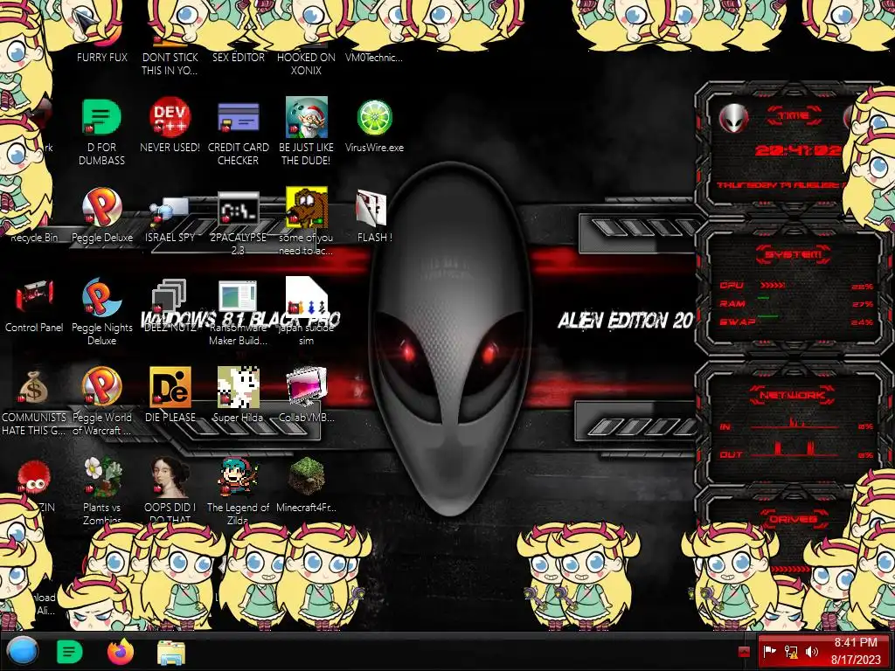Image resolution: width=895 pixels, height=671 pixels.
Task: Click the SYSTEM widget header
Action: pos(794,254)
